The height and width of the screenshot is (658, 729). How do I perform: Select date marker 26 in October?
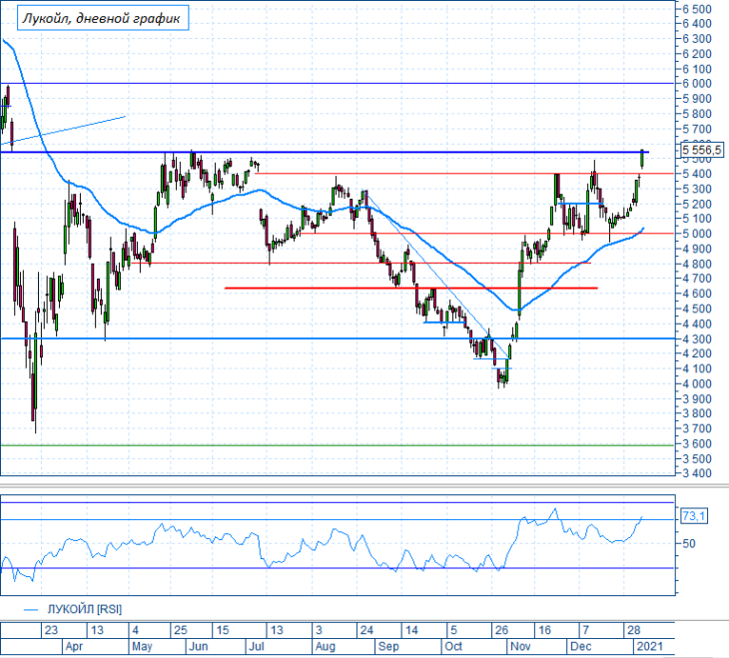point(501,630)
